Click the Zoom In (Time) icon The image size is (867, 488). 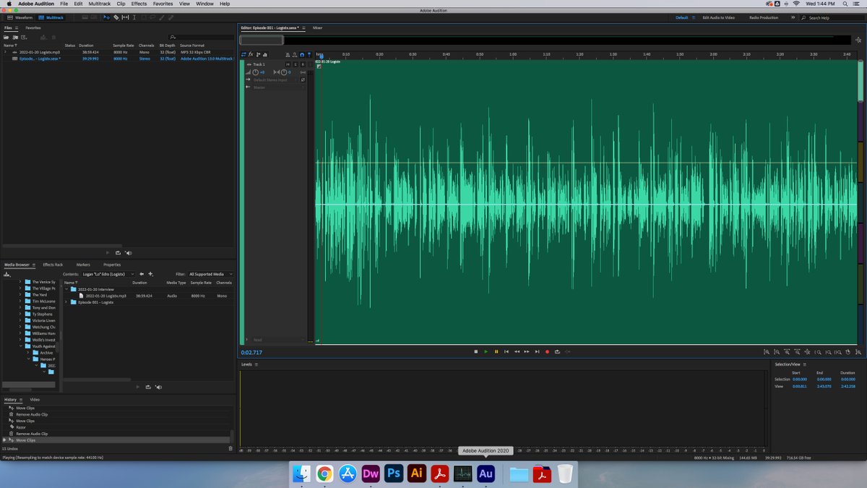(x=787, y=352)
